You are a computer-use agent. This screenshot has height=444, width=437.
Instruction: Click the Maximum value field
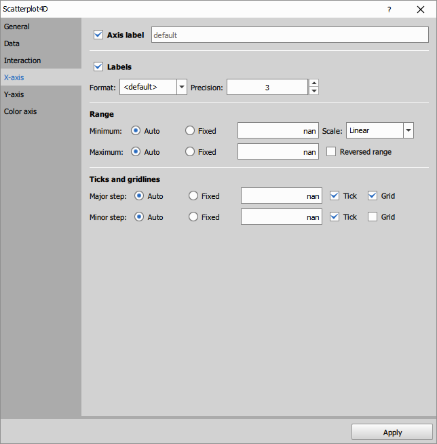click(x=278, y=151)
